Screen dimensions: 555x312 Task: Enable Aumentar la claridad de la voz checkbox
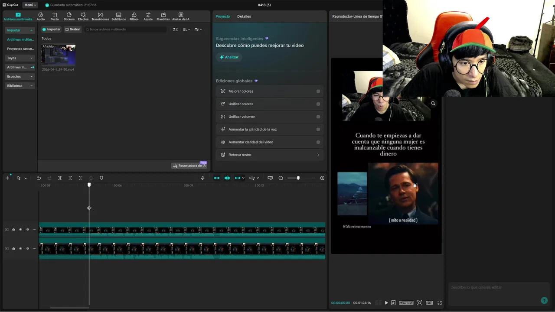pyautogui.click(x=318, y=130)
